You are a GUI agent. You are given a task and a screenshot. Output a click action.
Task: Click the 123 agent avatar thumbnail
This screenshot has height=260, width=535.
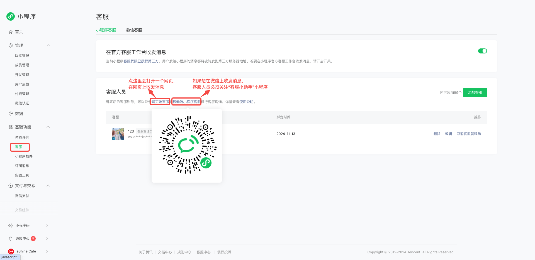pos(118,134)
